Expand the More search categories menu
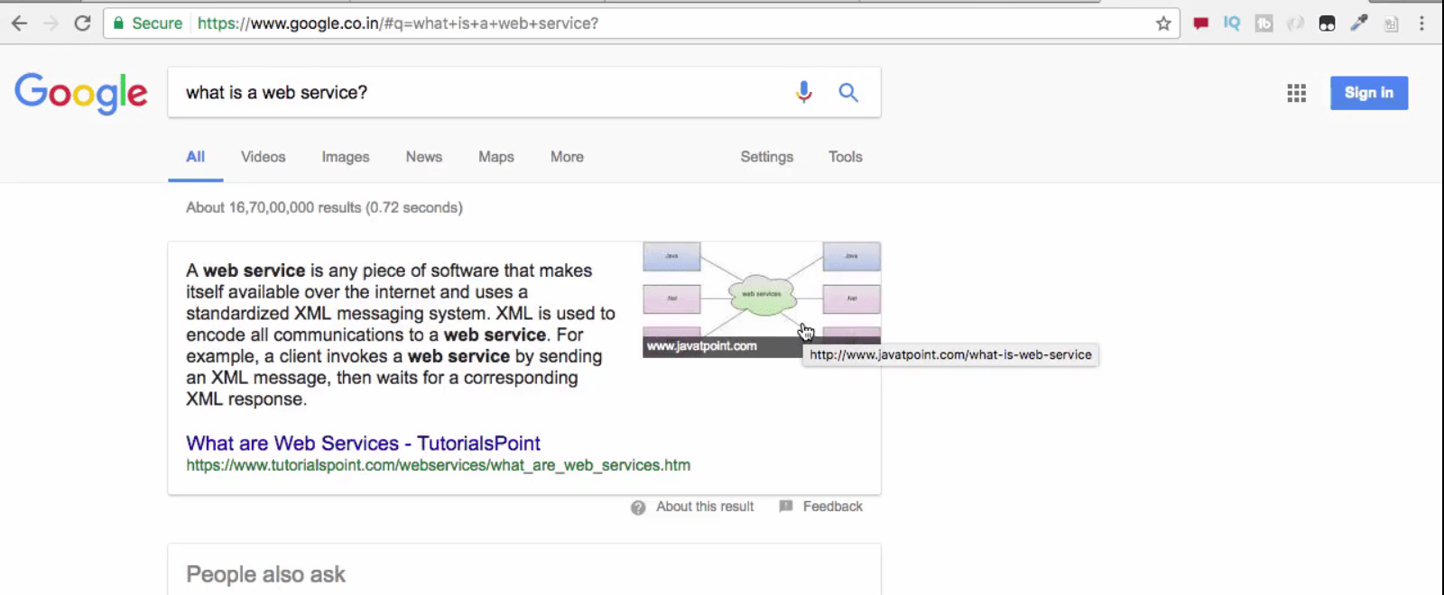This screenshot has width=1444, height=595. 567,157
